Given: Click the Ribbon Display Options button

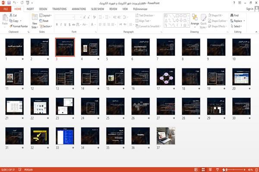Looking at the screenshot, I should 240,3.
